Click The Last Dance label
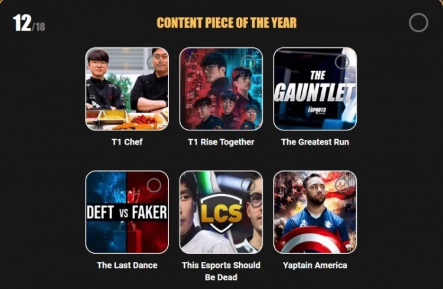This screenshot has height=289, width=443. click(x=127, y=265)
